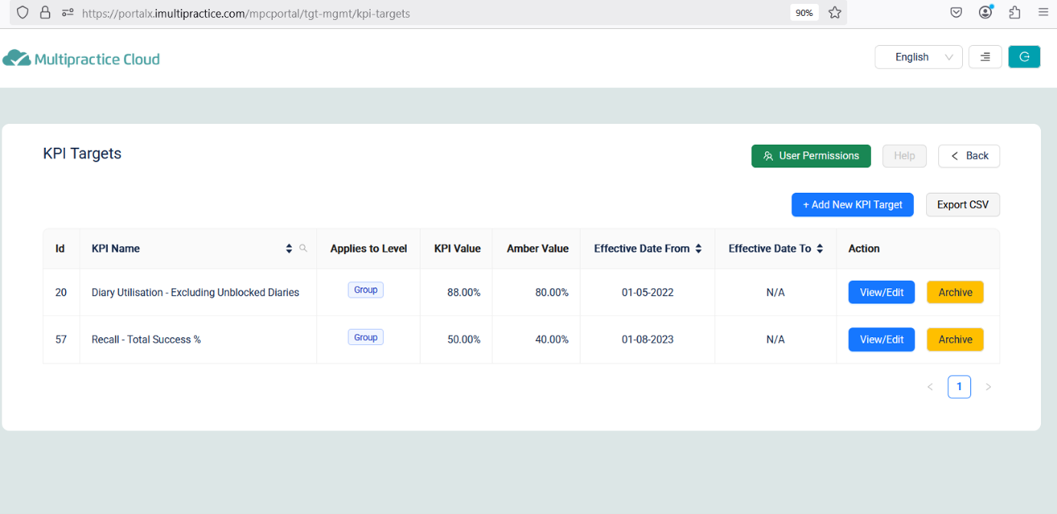Open site permissions icon in address bar
The height and width of the screenshot is (514, 1057).
(x=67, y=12)
